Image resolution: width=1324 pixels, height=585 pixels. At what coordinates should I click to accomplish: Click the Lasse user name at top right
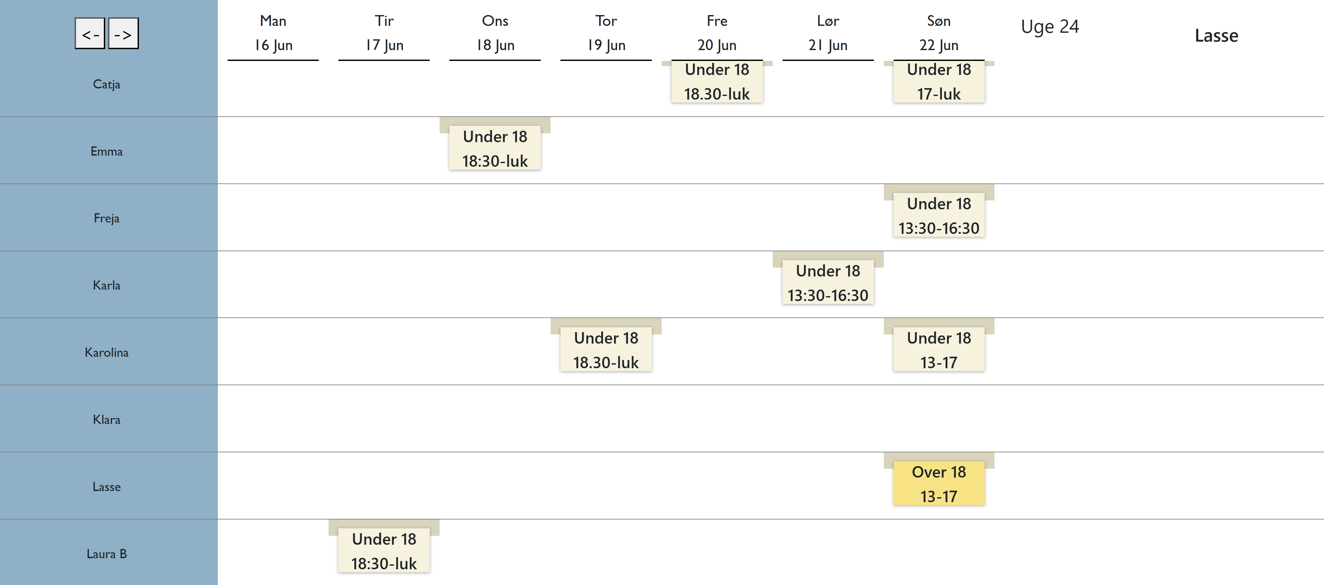tap(1216, 35)
